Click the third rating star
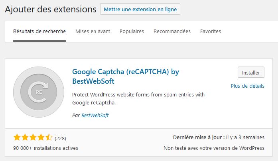Image resolution: width=278 pixels, height=161 pixels. [33, 137]
